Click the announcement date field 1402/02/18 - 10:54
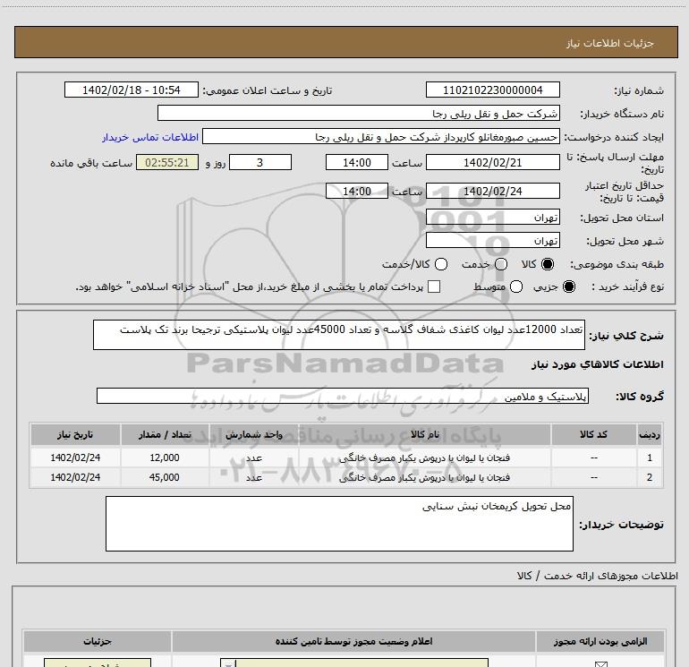The height and width of the screenshot is (667, 689). [x=132, y=90]
